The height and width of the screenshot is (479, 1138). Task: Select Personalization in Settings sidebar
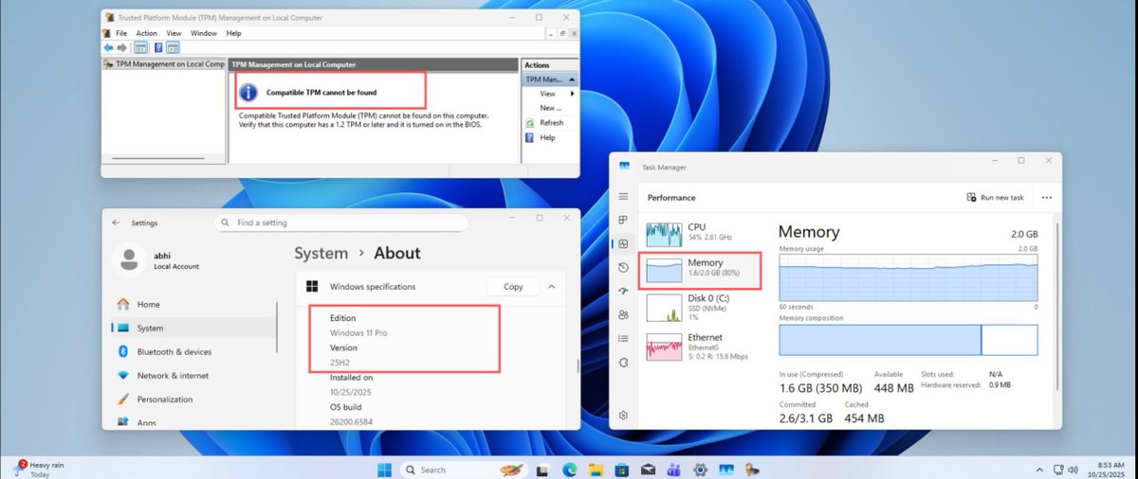point(193,399)
